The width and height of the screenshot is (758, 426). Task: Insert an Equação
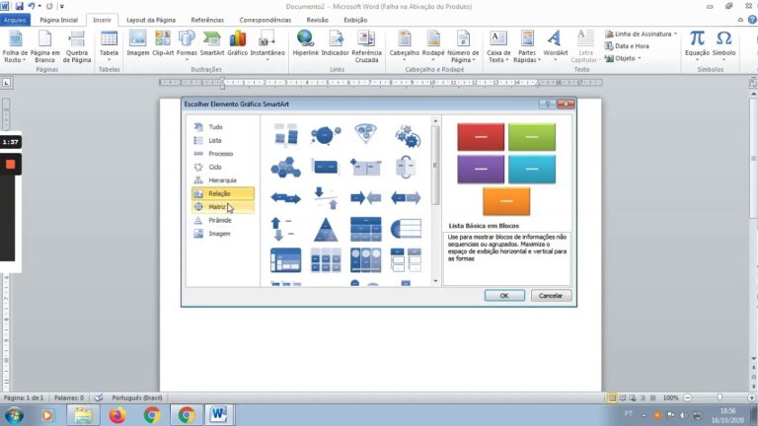tap(697, 46)
